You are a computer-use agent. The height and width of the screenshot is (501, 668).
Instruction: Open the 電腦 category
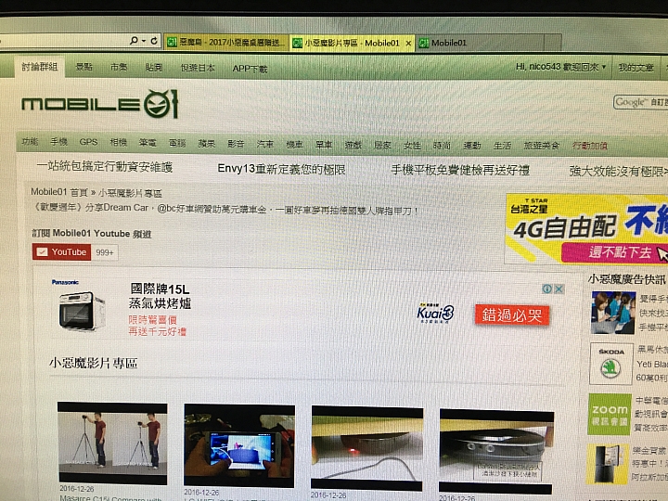[x=177, y=143]
